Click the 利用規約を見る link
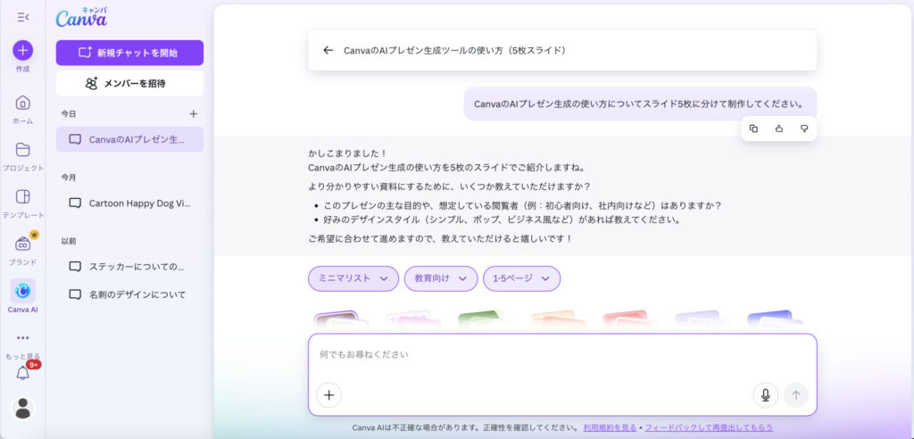 click(610, 427)
